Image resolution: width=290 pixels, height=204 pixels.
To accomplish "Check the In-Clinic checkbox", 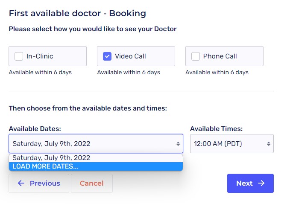I will [x=19, y=56].
